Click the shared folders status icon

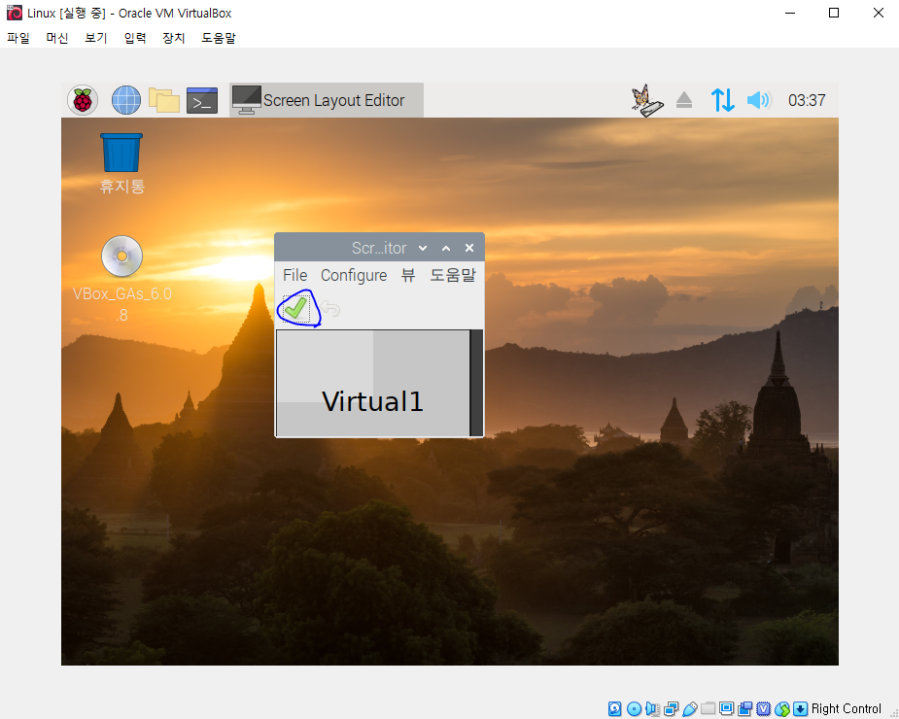[x=709, y=708]
